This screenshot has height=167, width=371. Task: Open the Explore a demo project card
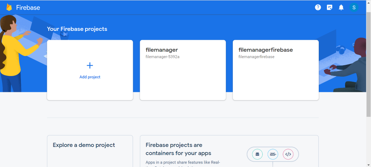click(x=90, y=151)
